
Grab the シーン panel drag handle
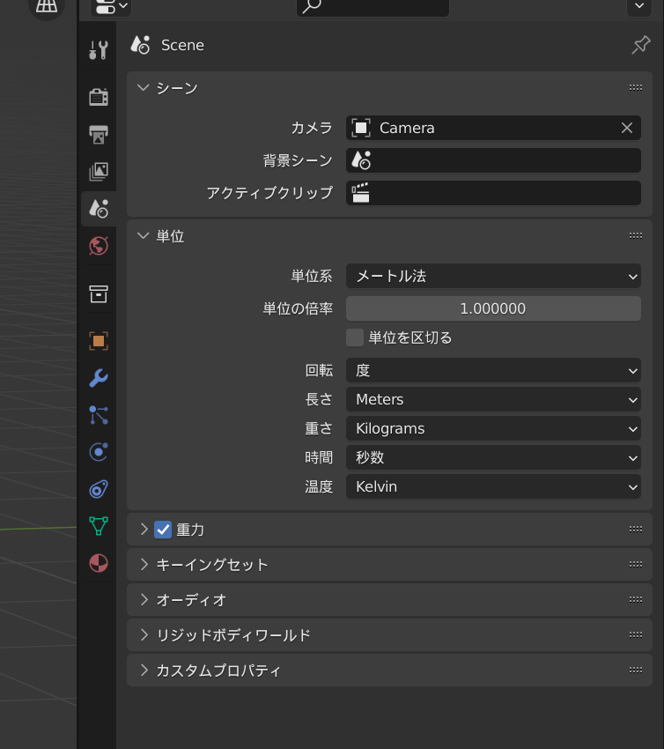click(635, 87)
